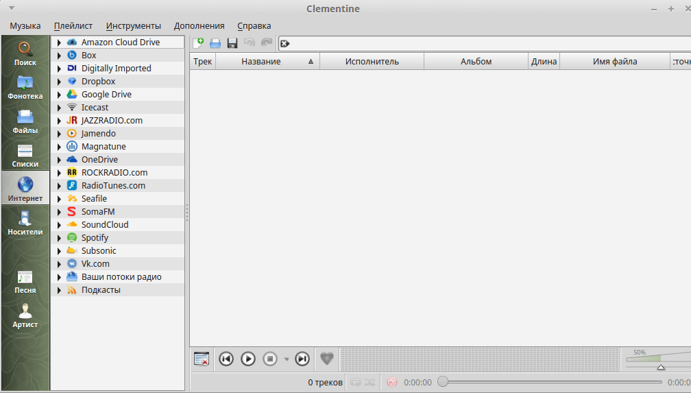Open the Плейлист menu
The image size is (691, 393).
73,25
